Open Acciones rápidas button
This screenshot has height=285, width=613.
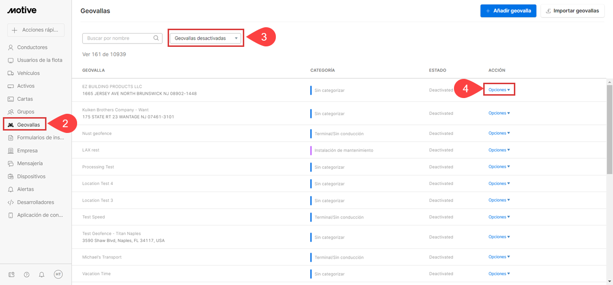(36, 30)
